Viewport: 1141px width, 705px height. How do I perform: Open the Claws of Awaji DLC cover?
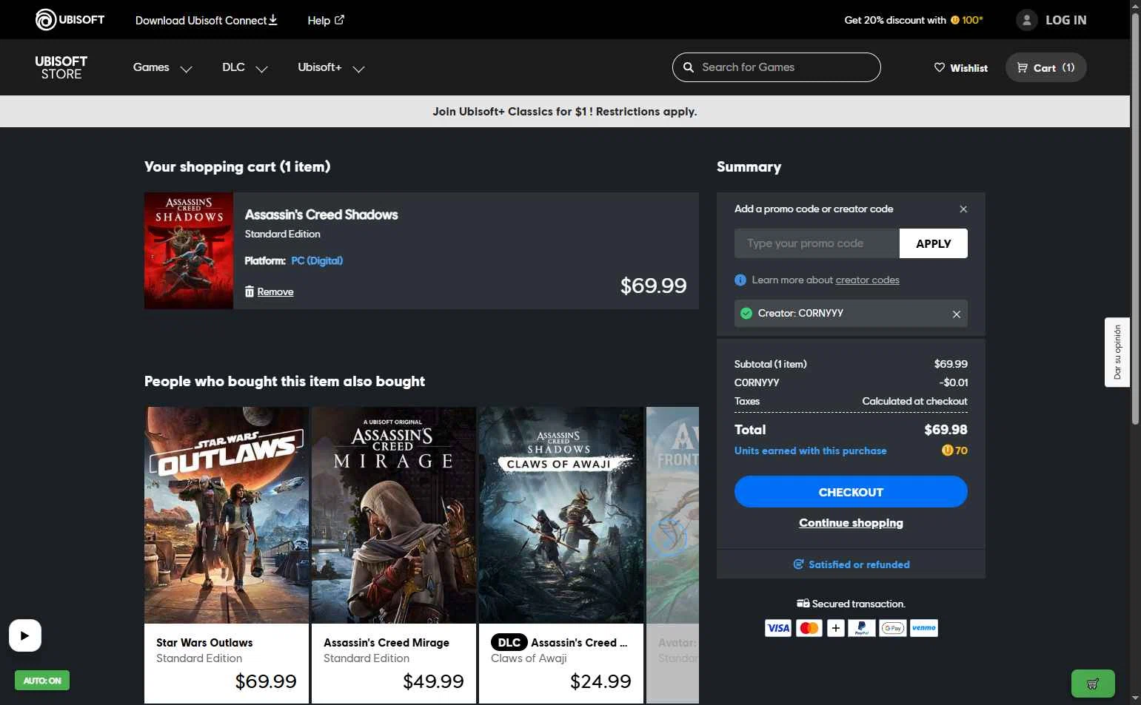pyautogui.click(x=561, y=515)
